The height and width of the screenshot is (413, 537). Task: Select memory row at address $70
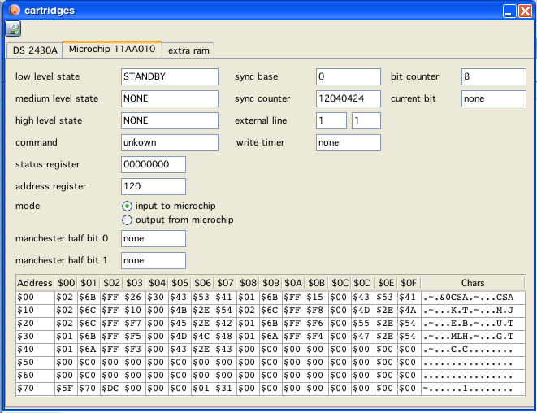click(35, 389)
